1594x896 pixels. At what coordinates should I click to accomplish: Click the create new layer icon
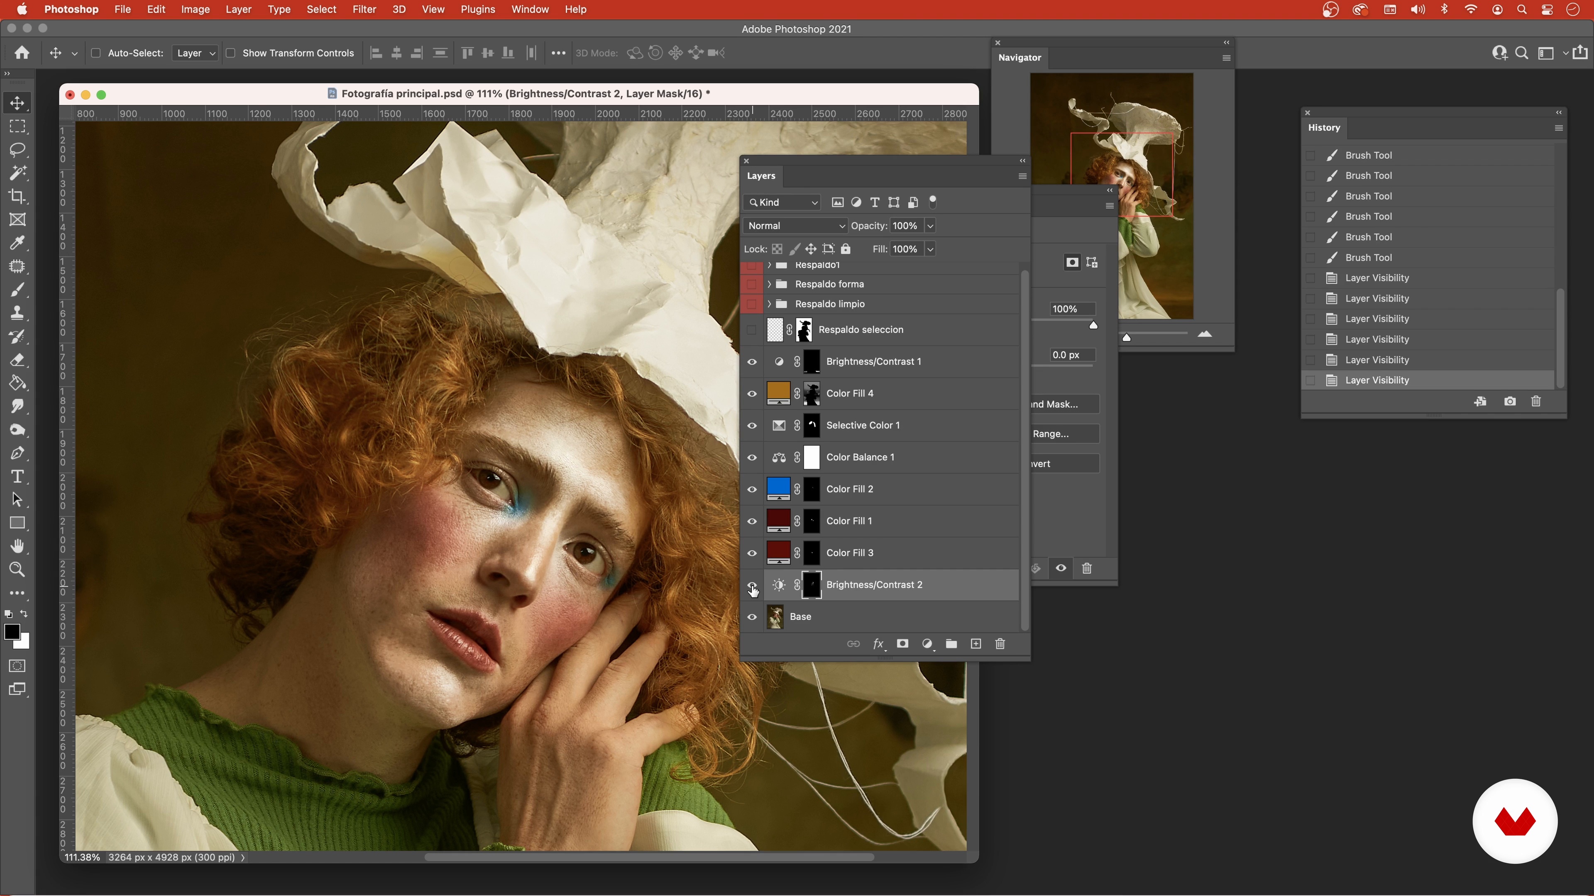976,644
